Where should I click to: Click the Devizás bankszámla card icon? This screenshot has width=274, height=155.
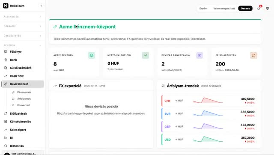click(200, 55)
